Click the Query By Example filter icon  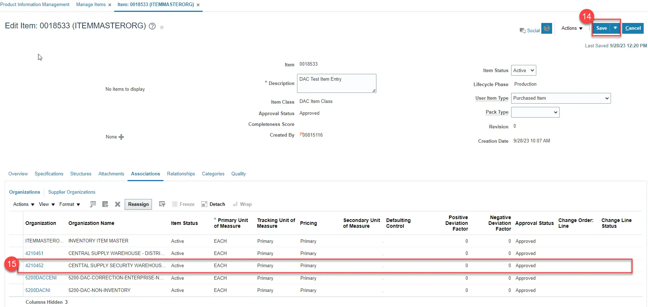tap(162, 204)
